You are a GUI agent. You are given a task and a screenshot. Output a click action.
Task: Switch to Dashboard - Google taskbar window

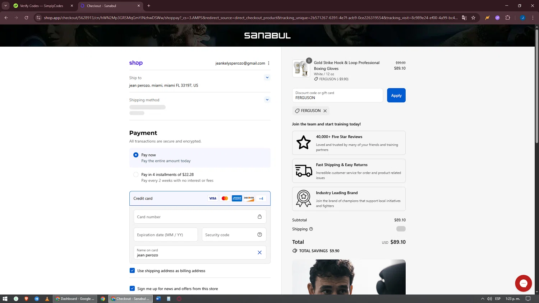click(x=75, y=299)
